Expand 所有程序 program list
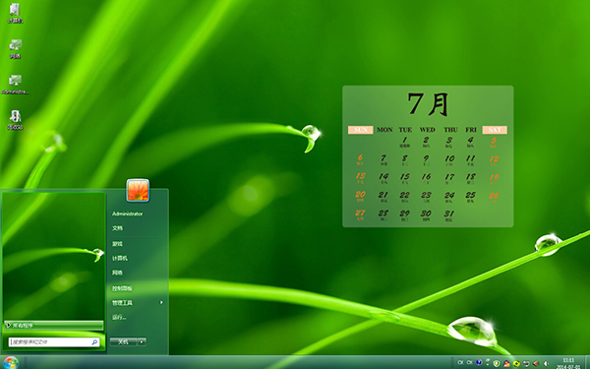Image resolution: width=590 pixels, height=369 pixels. point(54,326)
